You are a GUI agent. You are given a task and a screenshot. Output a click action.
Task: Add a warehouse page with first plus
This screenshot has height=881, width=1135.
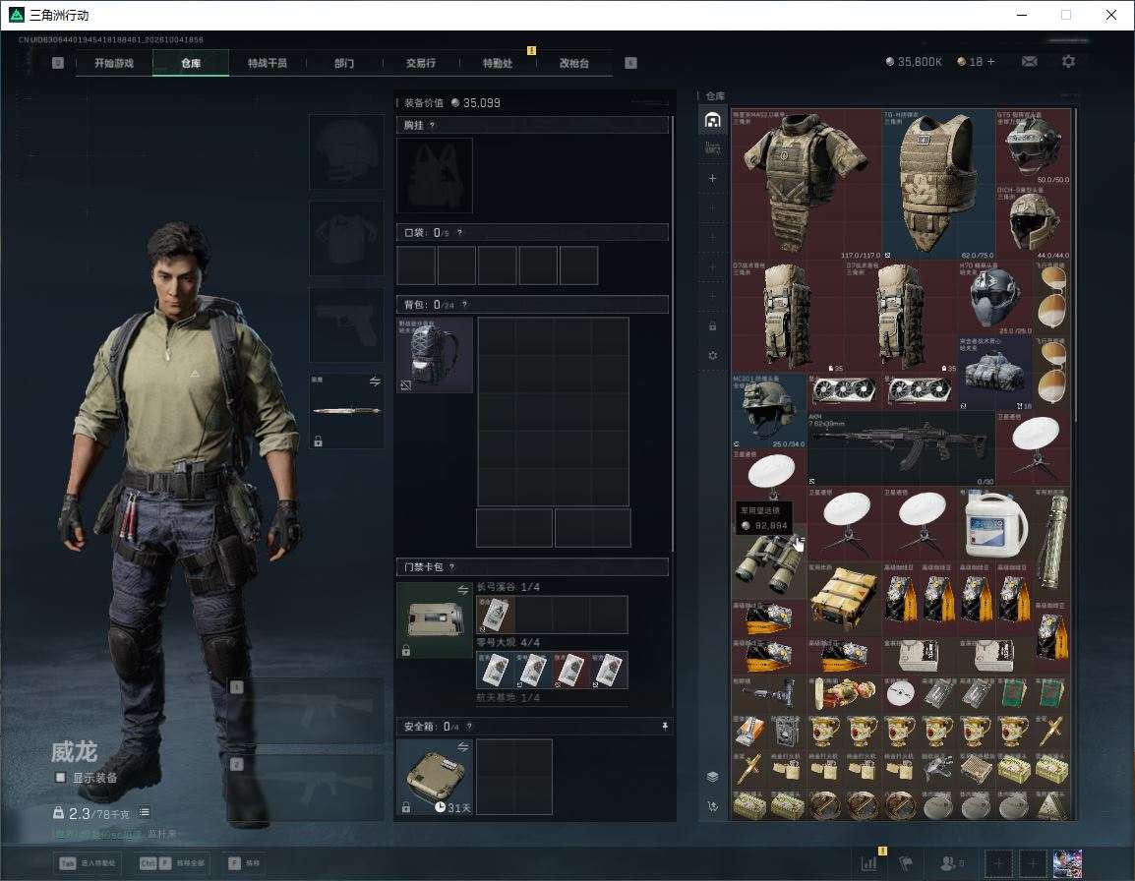pos(712,178)
